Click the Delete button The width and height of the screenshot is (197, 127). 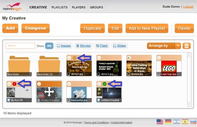point(184,28)
